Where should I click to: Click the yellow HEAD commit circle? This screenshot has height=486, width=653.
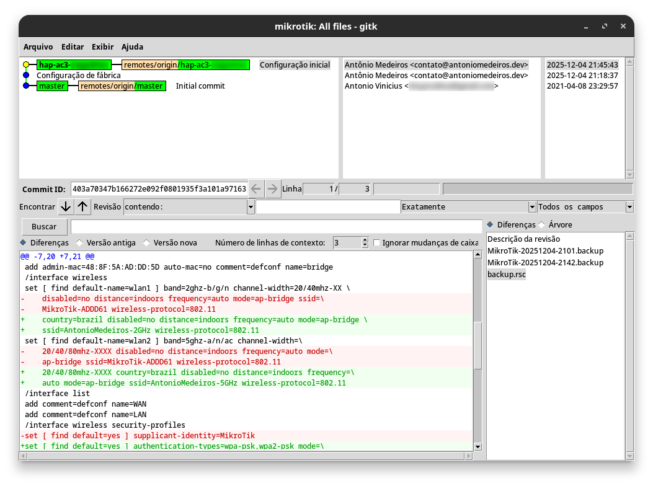26,65
